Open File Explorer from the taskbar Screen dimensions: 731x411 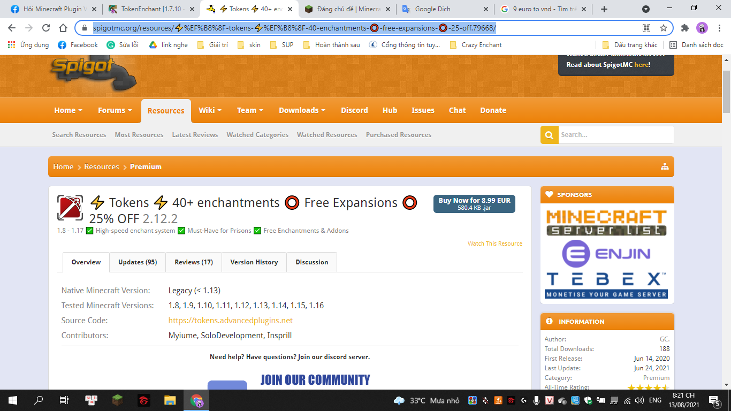click(170, 400)
